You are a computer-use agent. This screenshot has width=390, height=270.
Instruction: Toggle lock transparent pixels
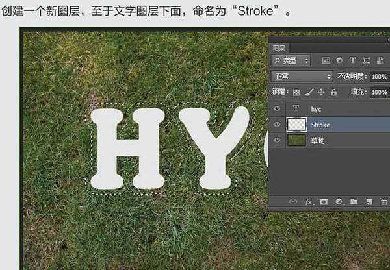(297, 92)
